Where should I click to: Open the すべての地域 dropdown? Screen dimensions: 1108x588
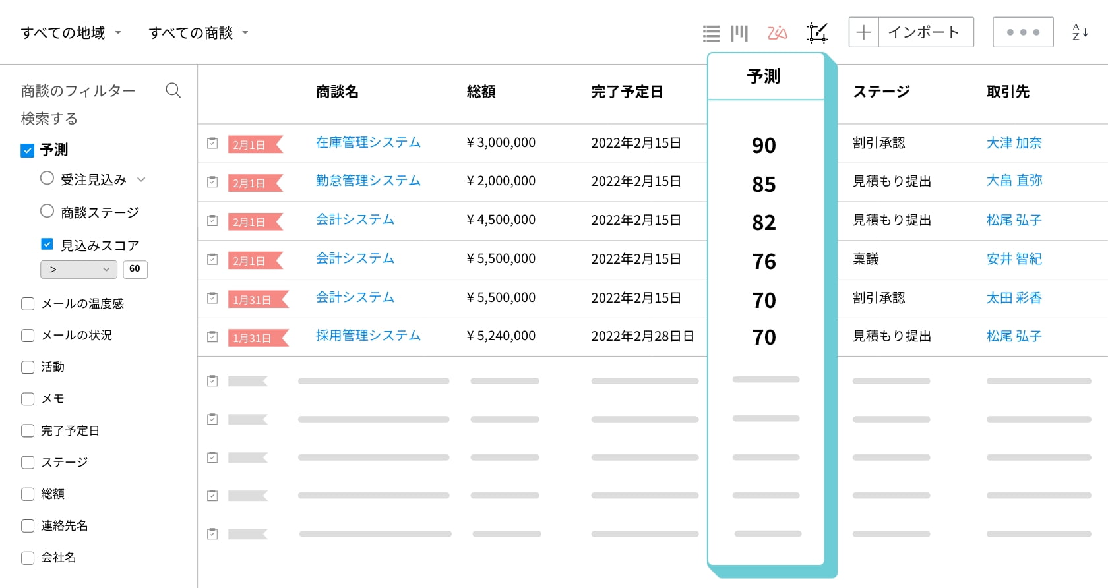[71, 33]
